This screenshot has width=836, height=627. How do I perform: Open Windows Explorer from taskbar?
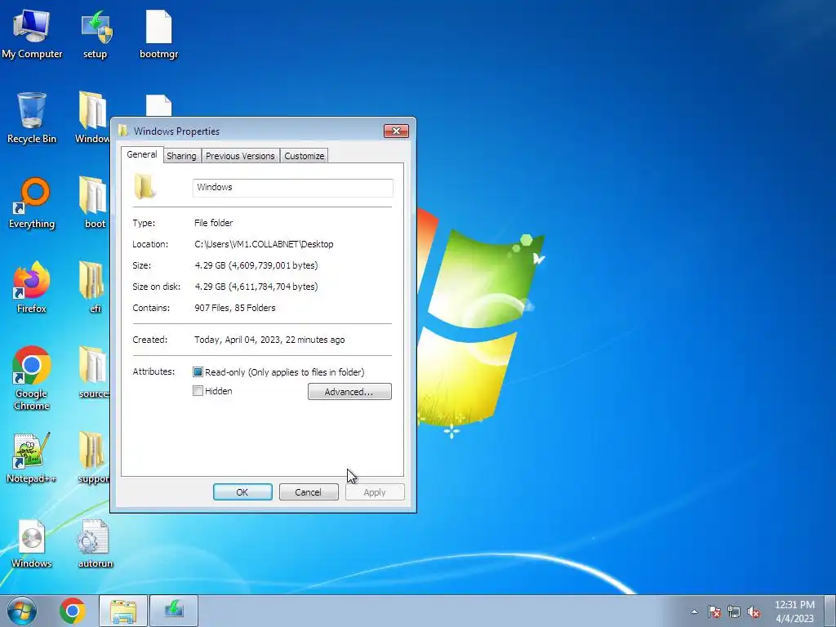(123, 611)
